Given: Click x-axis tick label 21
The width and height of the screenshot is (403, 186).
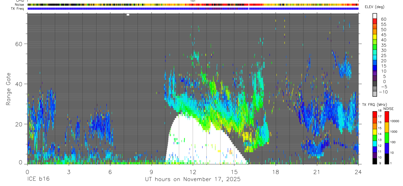Looking at the screenshot, I should click(x=317, y=172).
